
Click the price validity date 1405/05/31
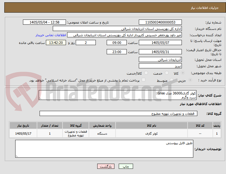[x=160, y=52]
